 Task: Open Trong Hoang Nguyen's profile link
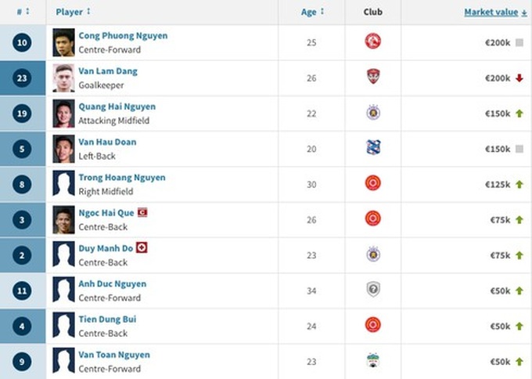pyautogui.click(x=122, y=177)
